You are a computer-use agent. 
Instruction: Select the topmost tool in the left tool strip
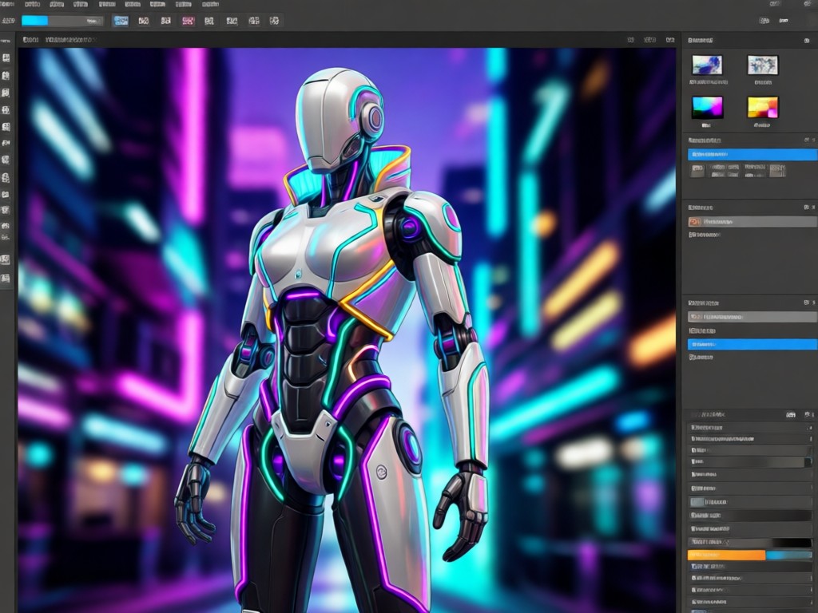point(6,57)
